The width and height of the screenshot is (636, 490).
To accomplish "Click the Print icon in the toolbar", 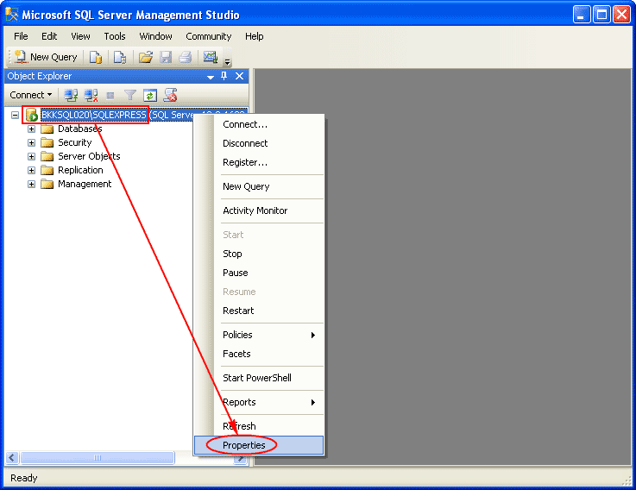I will point(186,57).
